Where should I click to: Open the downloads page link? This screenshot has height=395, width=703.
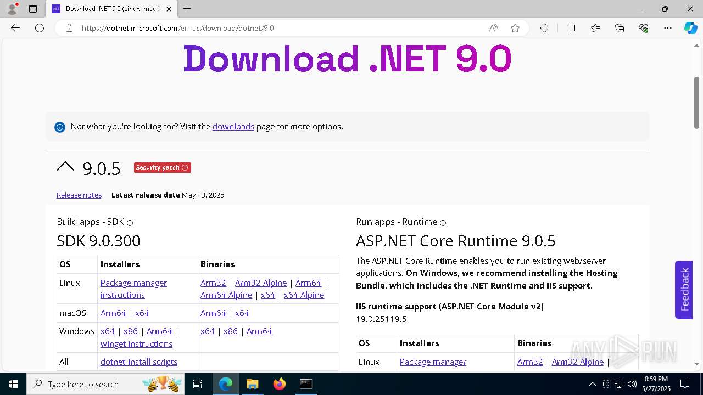(x=233, y=127)
